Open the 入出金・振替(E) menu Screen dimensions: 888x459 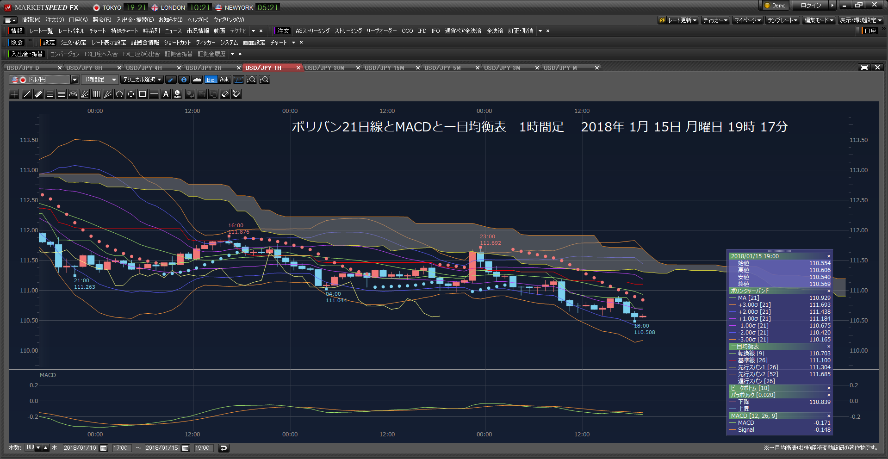tap(135, 20)
